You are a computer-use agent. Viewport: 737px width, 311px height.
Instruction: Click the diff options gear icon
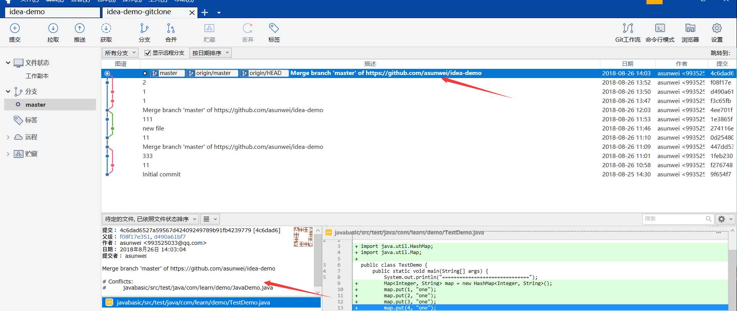tap(721, 219)
